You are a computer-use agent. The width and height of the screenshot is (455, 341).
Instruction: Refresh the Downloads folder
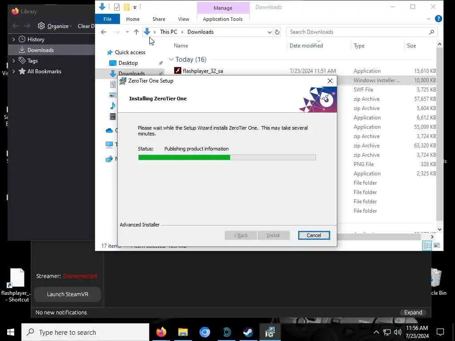[x=277, y=32]
